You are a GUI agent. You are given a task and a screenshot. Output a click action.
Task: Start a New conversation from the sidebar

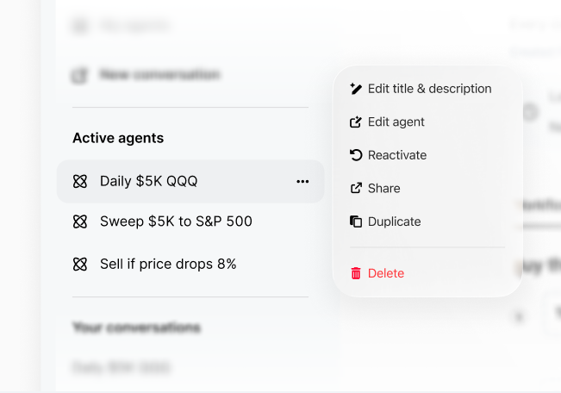pyautogui.click(x=159, y=75)
